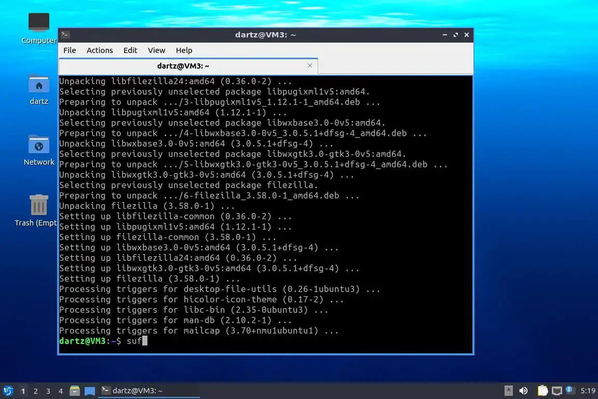Maximize the terminal window
The width and height of the screenshot is (598, 399).
pos(456,35)
